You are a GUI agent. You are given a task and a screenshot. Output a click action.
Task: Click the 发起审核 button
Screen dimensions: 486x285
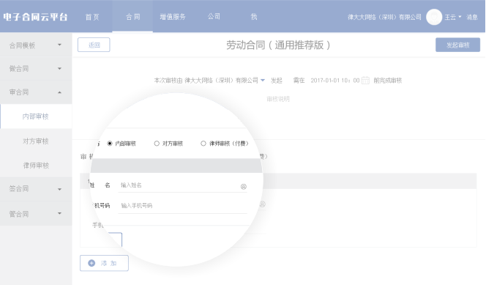coord(457,45)
